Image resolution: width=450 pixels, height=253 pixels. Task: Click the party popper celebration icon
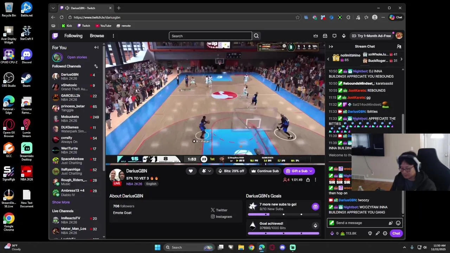(x=391, y=223)
